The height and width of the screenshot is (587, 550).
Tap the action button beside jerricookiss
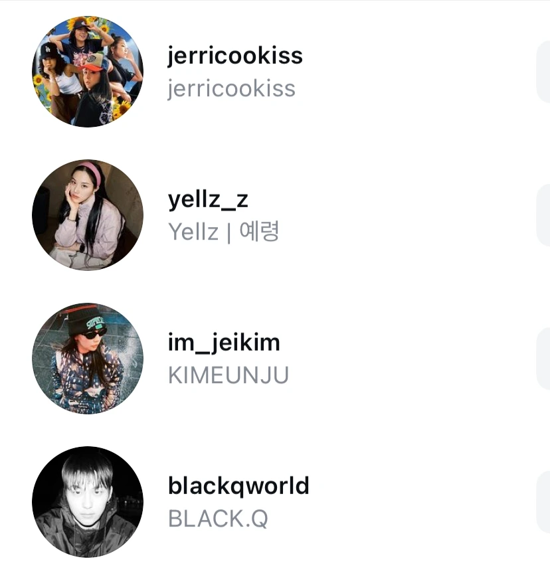click(x=543, y=72)
